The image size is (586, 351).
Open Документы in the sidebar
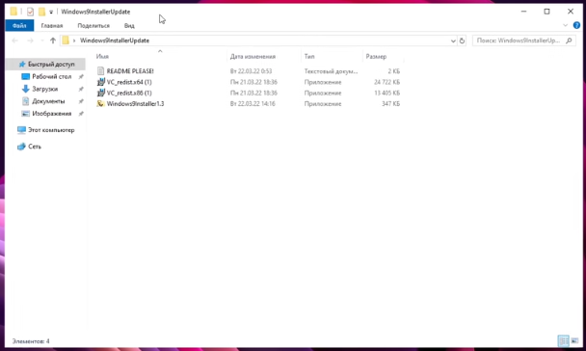click(x=48, y=101)
